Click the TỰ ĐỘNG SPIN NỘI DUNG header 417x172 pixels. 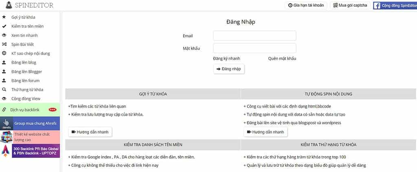click(329, 94)
